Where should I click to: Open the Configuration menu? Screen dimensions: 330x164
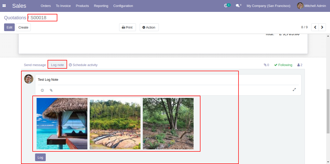(123, 6)
